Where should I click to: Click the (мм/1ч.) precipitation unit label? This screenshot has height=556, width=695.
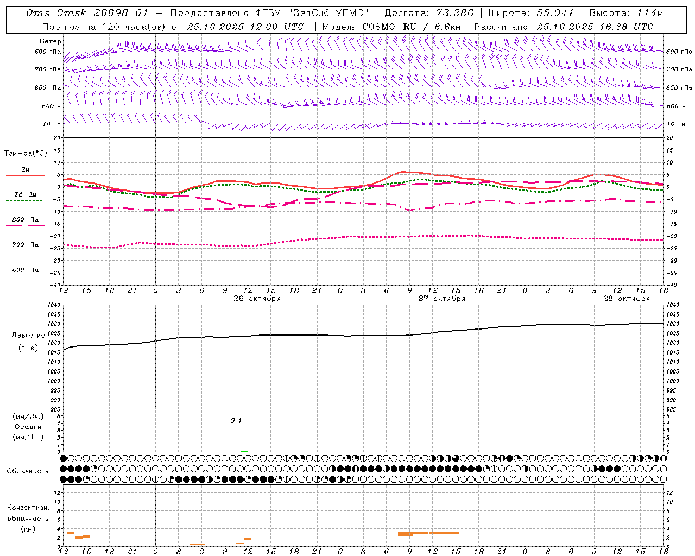coord(28,437)
